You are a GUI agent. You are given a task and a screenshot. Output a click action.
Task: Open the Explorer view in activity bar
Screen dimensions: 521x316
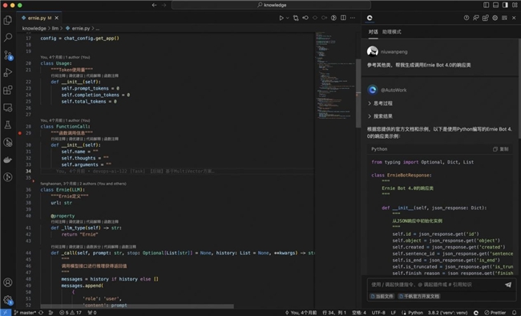pyautogui.click(x=8, y=20)
